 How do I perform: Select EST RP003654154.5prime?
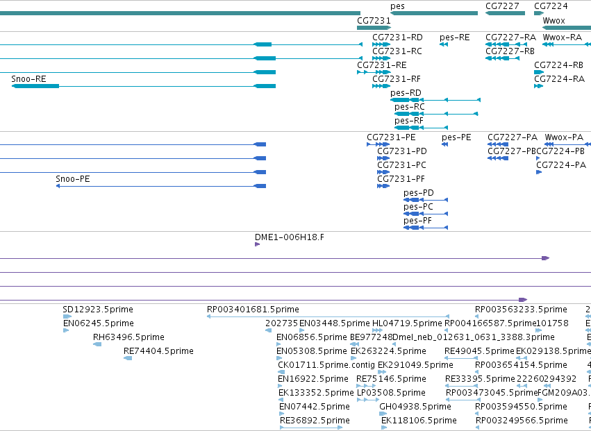pos(477,372)
